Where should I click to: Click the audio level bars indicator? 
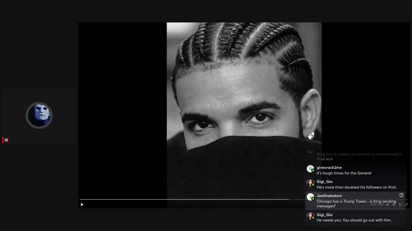click(x=6, y=140)
